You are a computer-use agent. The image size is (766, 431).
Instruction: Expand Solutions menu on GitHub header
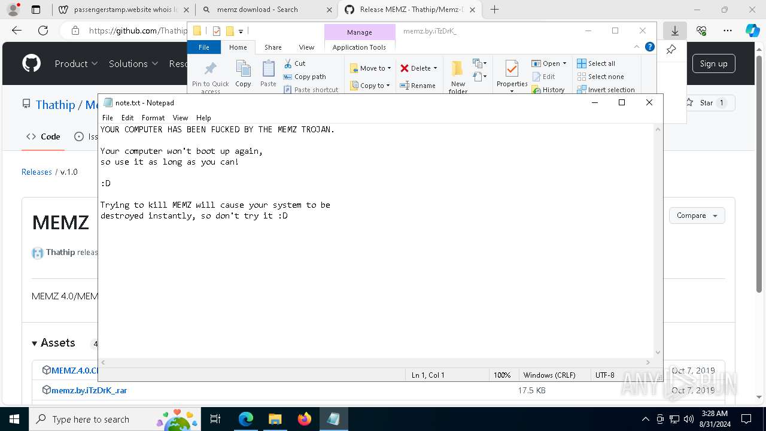(x=133, y=63)
